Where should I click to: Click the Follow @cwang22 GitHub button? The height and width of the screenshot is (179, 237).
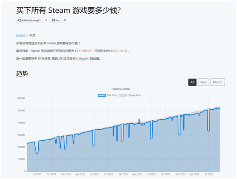(29, 20)
